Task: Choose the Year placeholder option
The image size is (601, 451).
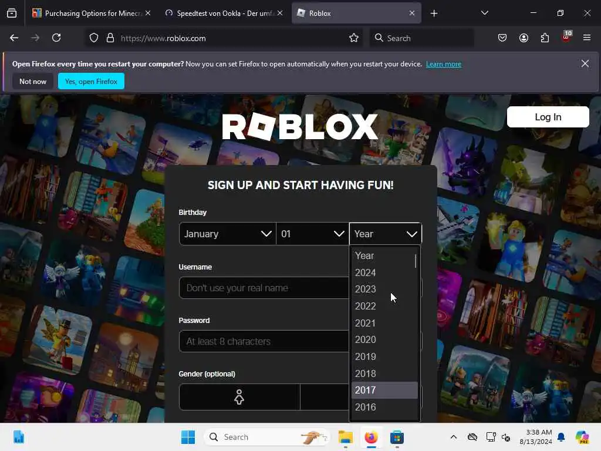Action: click(384, 256)
